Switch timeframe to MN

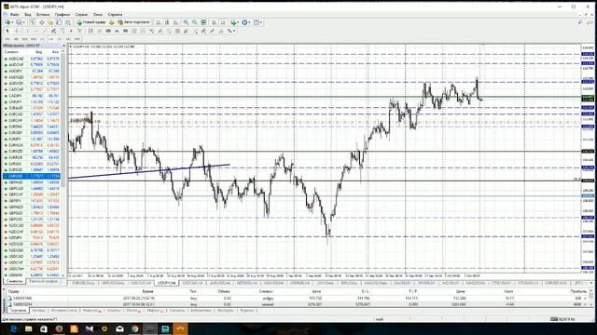click(x=77, y=39)
